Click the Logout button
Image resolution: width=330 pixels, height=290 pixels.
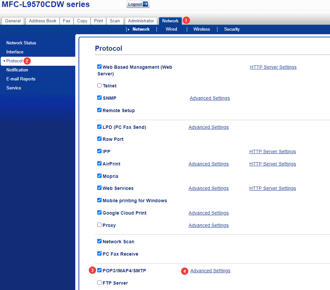pos(138,4)
